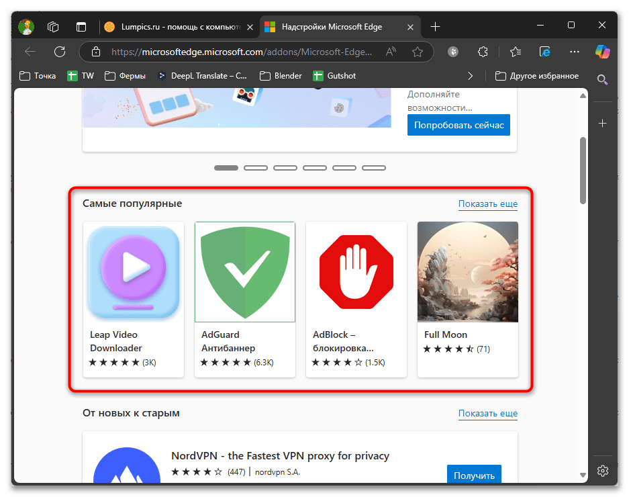Click the (1.5K) AdBlock rating
Viewport: 629px width, 497px height.
[375, 363]
